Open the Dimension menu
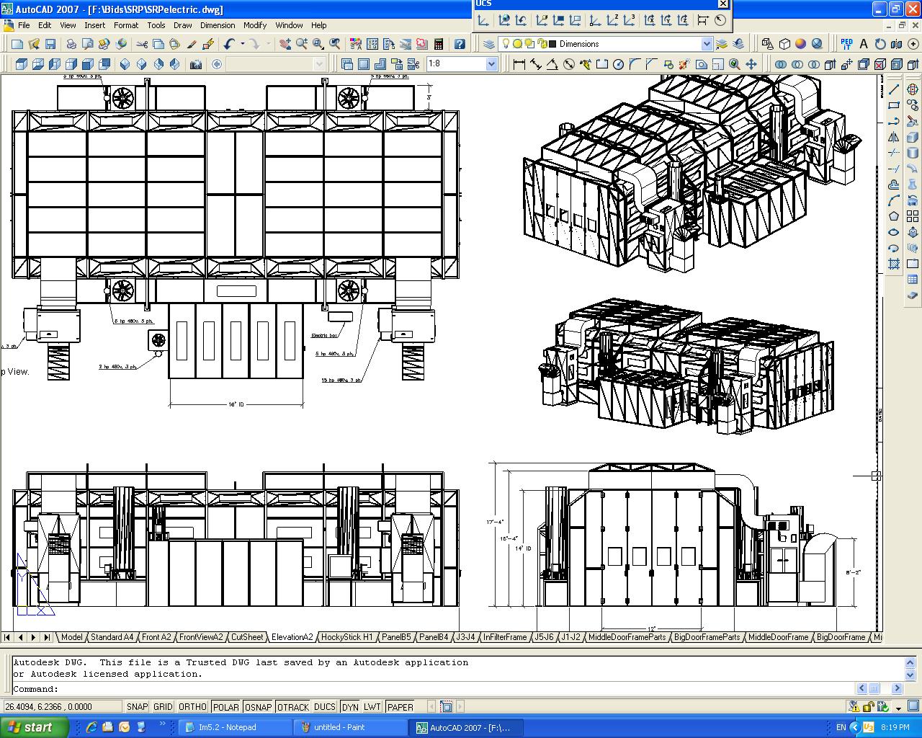Viewport: 922px width, 738px height. click(x=218, y=25)
